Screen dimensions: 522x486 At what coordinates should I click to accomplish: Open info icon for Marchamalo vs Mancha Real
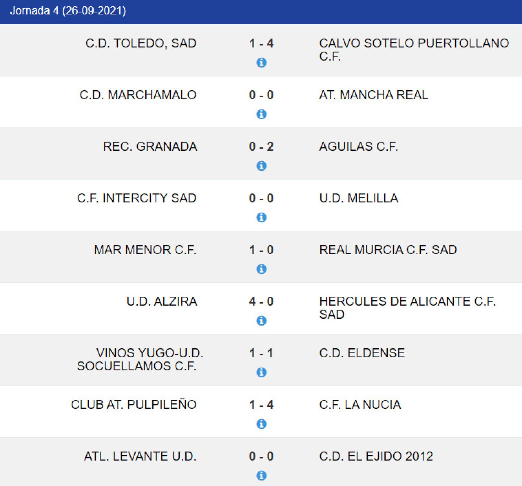click(x=261, y=114)
